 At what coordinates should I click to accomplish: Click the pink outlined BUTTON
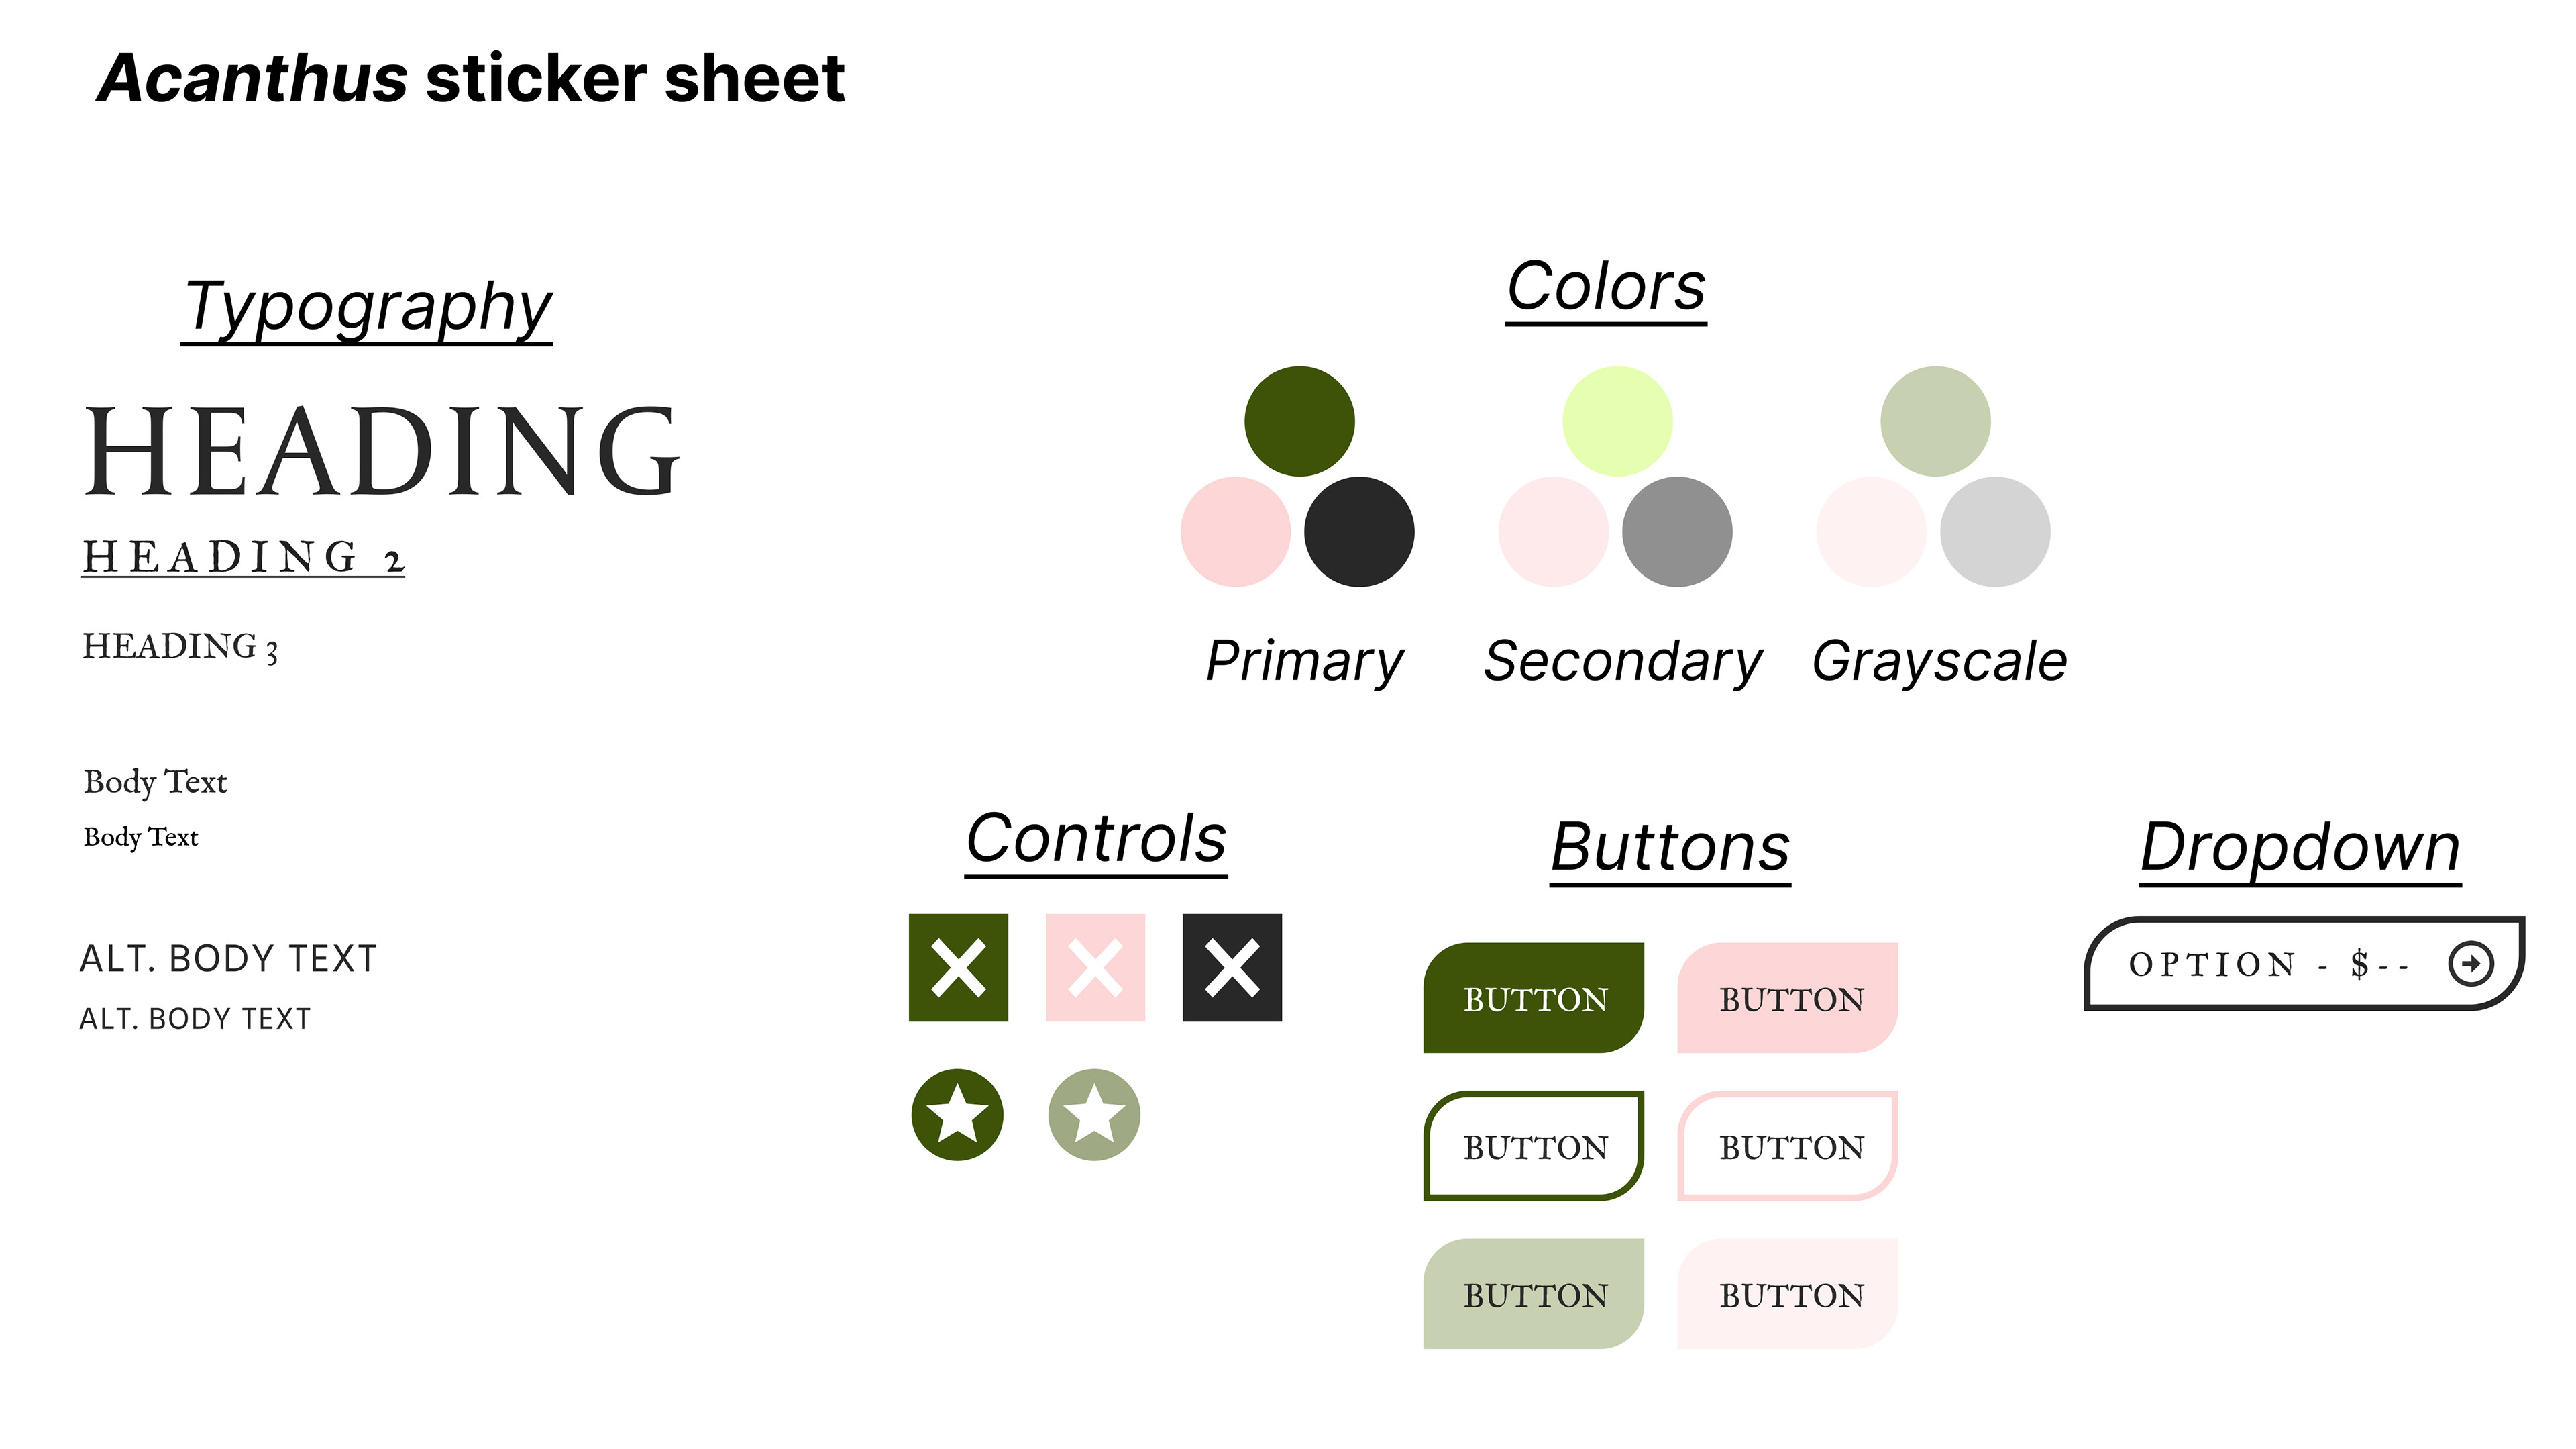tap(1788, 1146)
